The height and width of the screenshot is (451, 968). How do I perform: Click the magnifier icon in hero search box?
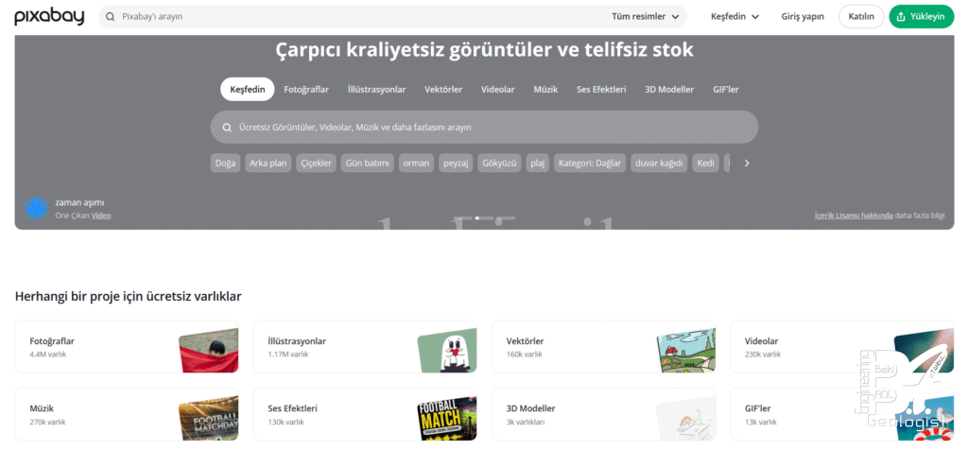point(227,128)
